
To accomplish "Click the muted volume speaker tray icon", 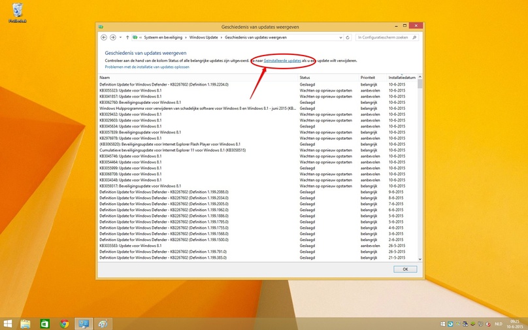I will click(x=488, y=324).
